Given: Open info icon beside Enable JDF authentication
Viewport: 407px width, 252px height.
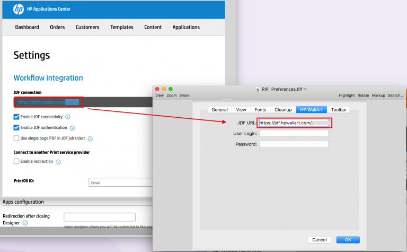Looking at the screenshot, I should pos(73,128).
